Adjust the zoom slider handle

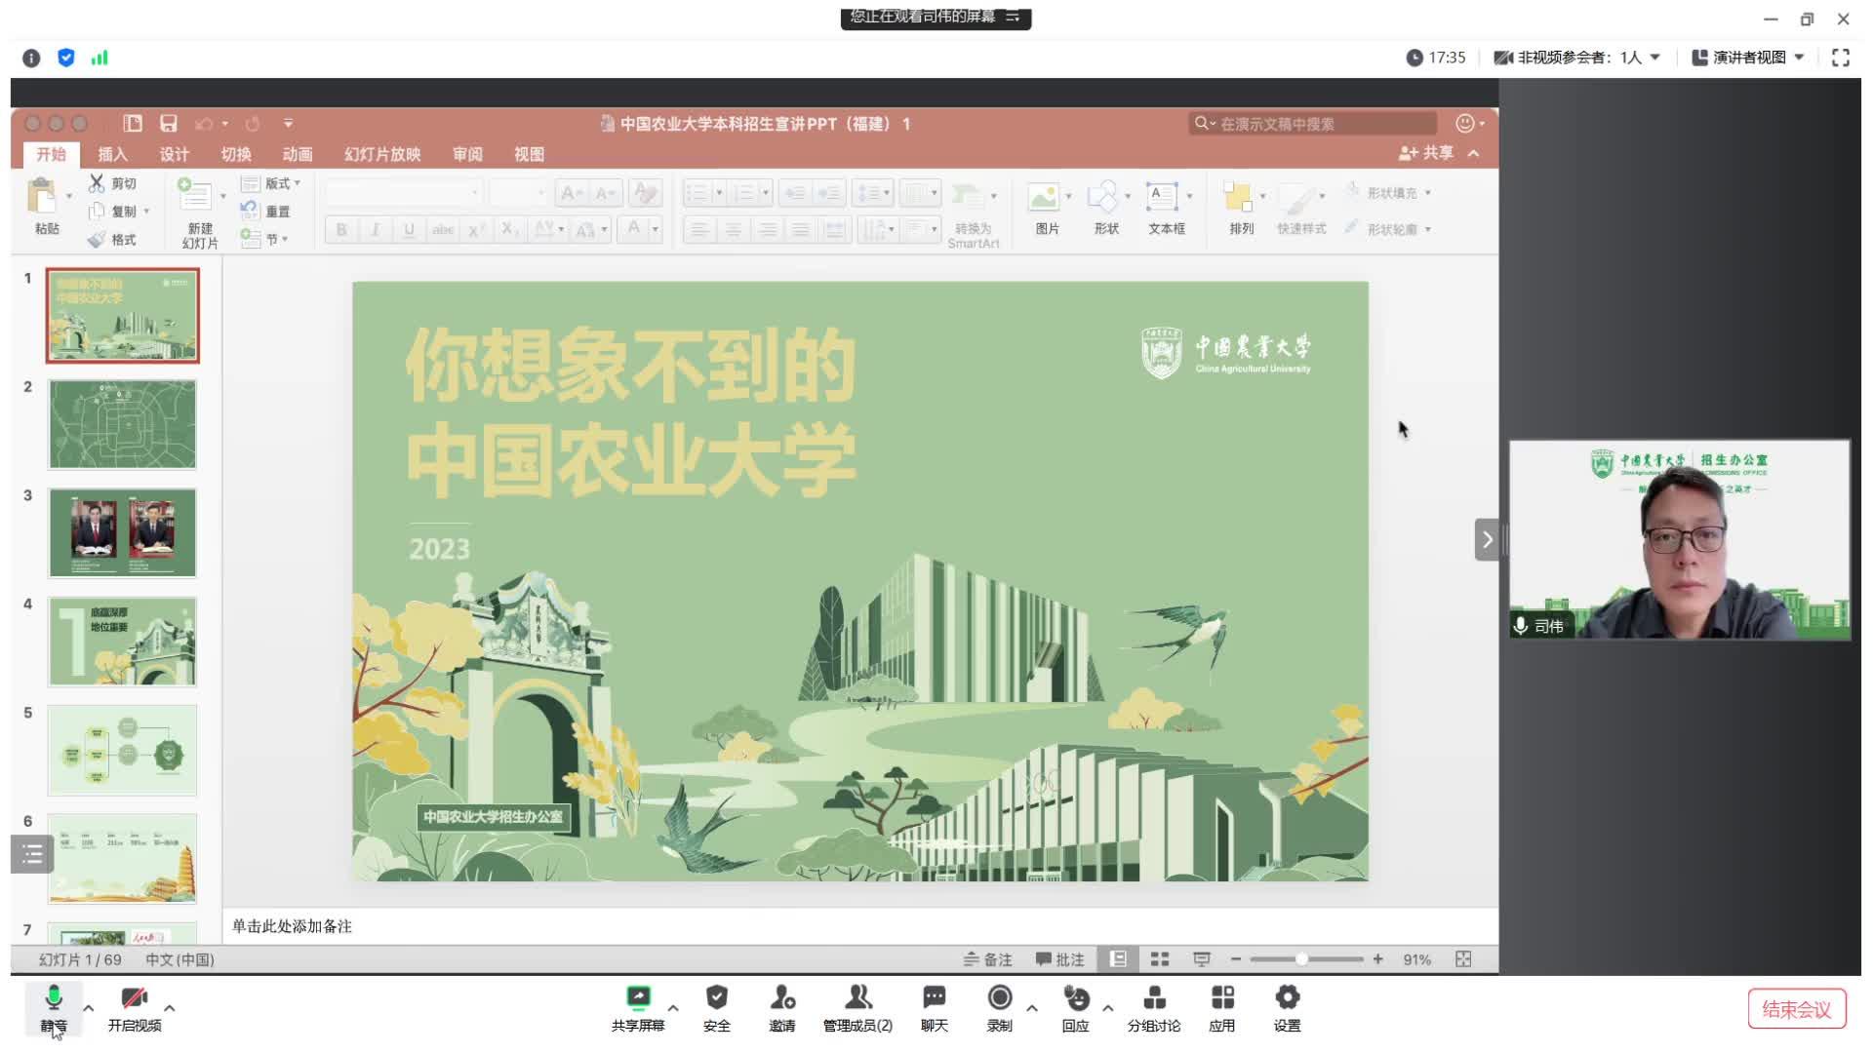(x=1301, y=959)
